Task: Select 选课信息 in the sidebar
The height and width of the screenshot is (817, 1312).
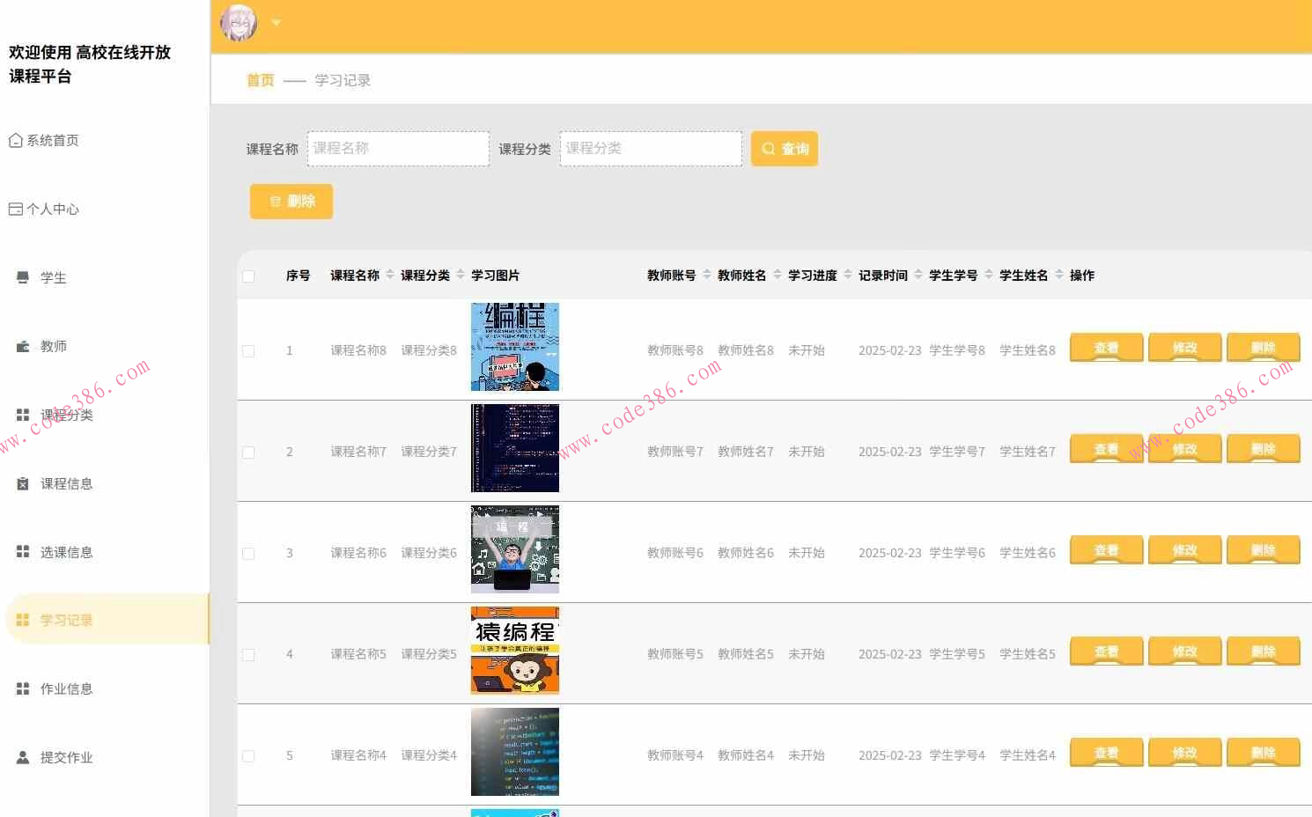Action: [x=66, y=552]
